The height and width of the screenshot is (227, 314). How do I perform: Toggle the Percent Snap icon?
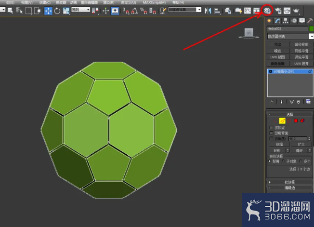[144, 11]
